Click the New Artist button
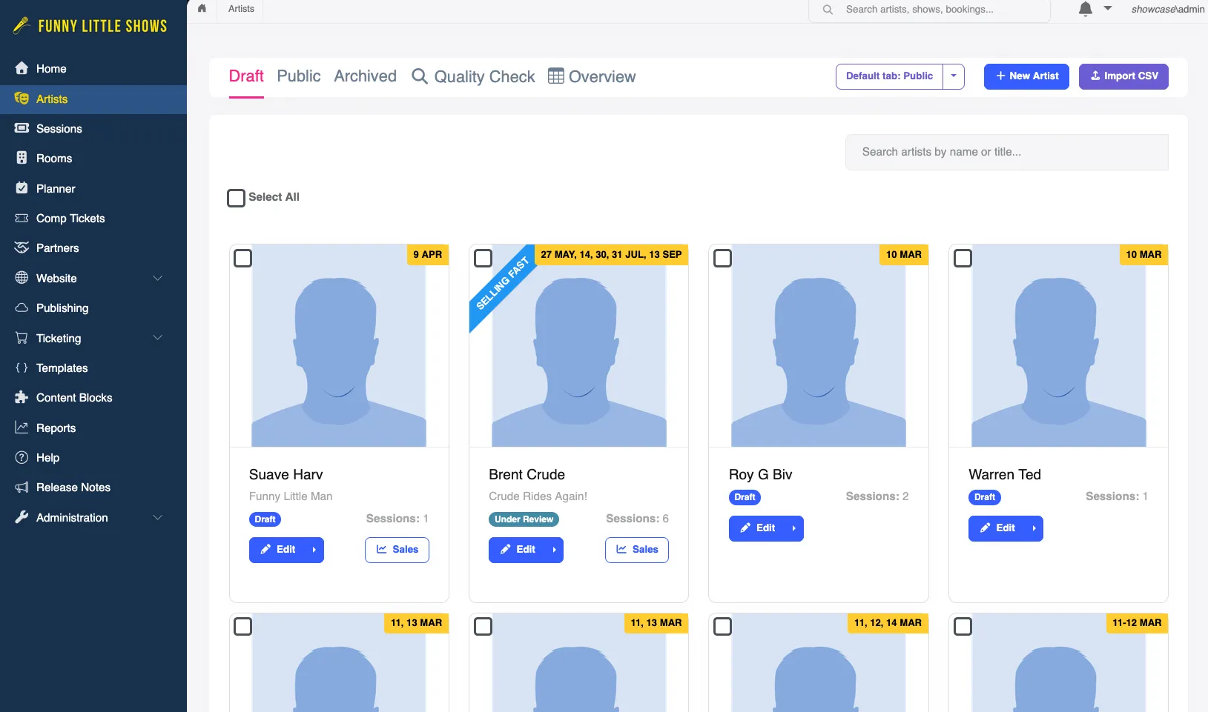The height and width of the screenshot is (712, 1208). pos(1026,76)
